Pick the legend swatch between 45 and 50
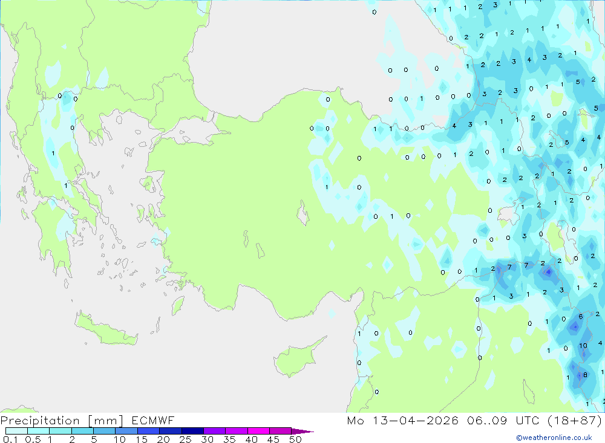605x443 pixels. [281, 431]
